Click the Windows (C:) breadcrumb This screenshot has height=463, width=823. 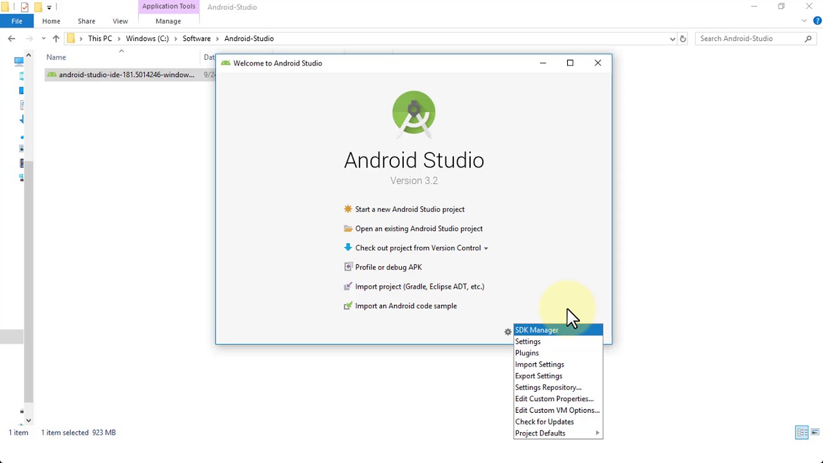tap(147, 39)
